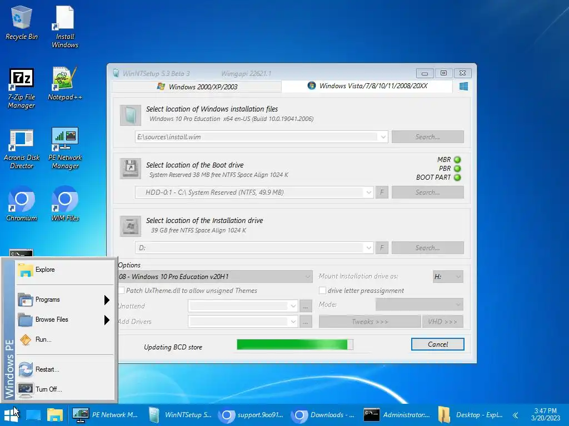Toggle Patch UxTheme.dll checkbox
The width and height of the screenshot is (569, 426).
[122, 291]
